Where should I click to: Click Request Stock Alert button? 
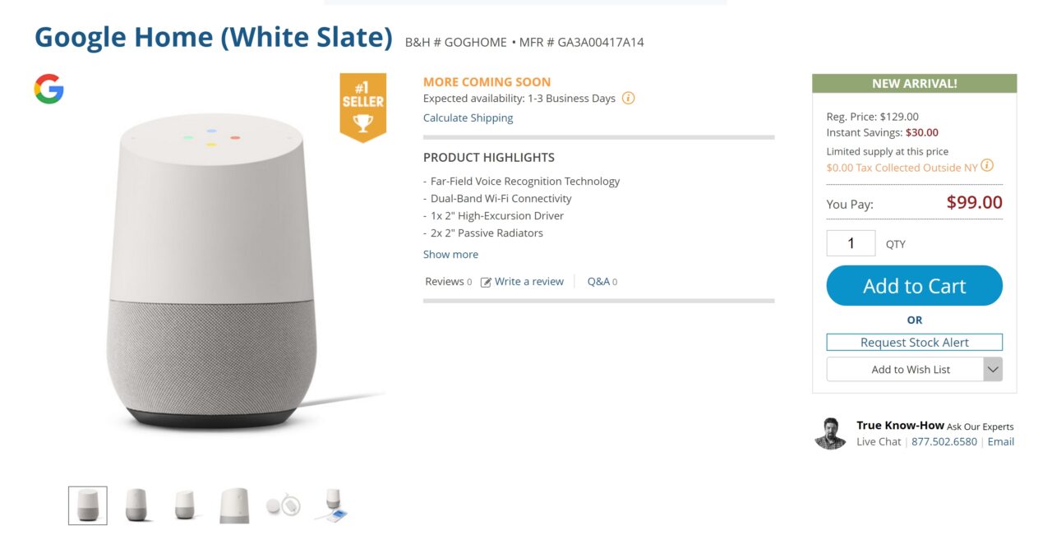[x=914, y=343]
